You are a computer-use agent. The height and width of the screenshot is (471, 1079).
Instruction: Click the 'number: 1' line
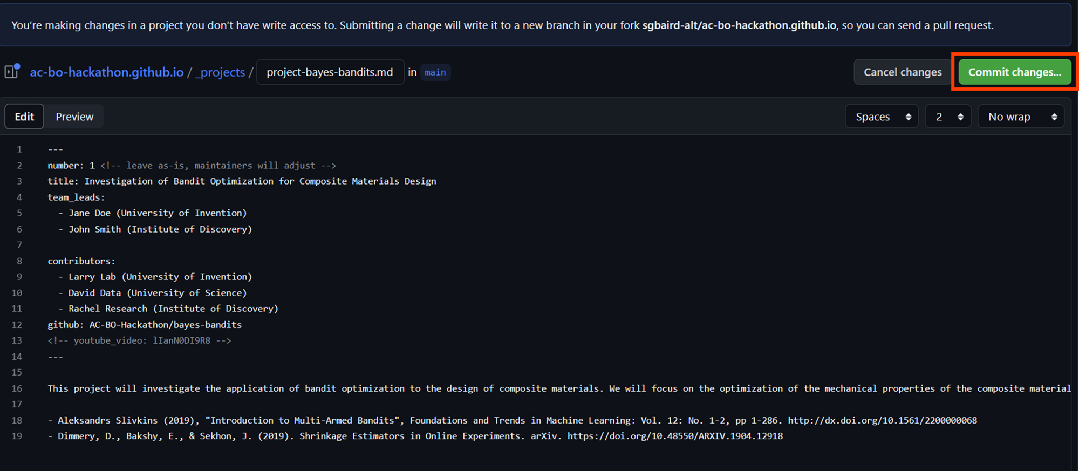click(x=192, y=166)
